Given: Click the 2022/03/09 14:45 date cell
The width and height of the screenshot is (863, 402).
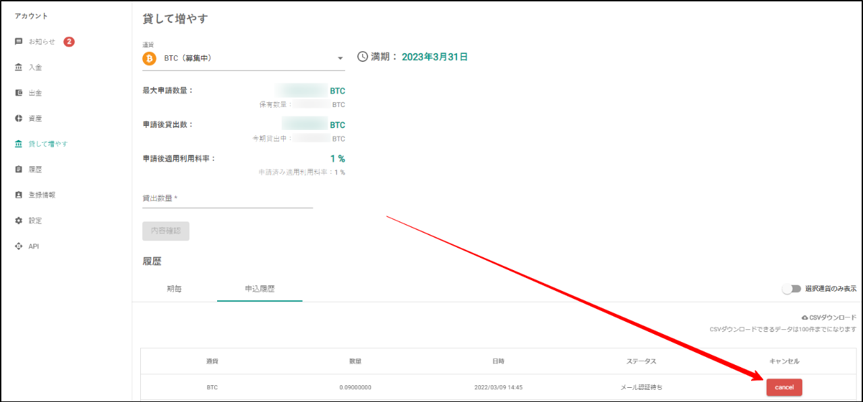Looking at the screenshot, I should (498, 388).
